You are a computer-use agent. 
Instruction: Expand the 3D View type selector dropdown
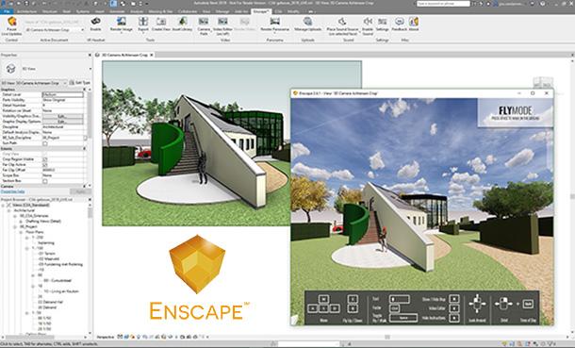coord(34,83)
